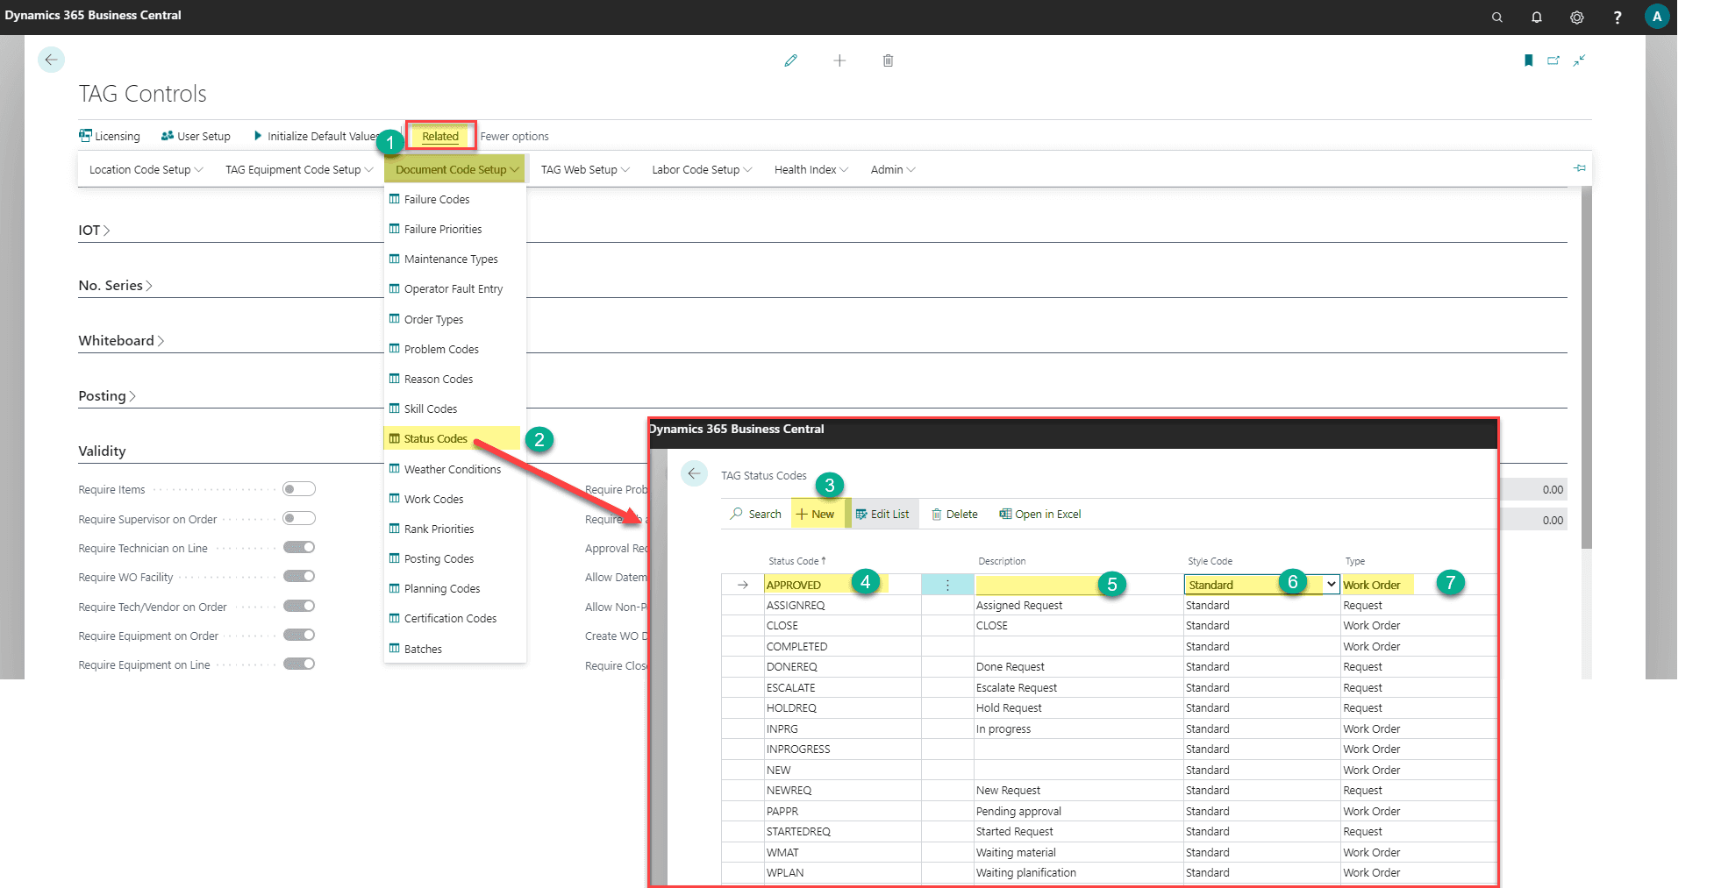
Task: Sort by Status Code column header
Action: 796,561
